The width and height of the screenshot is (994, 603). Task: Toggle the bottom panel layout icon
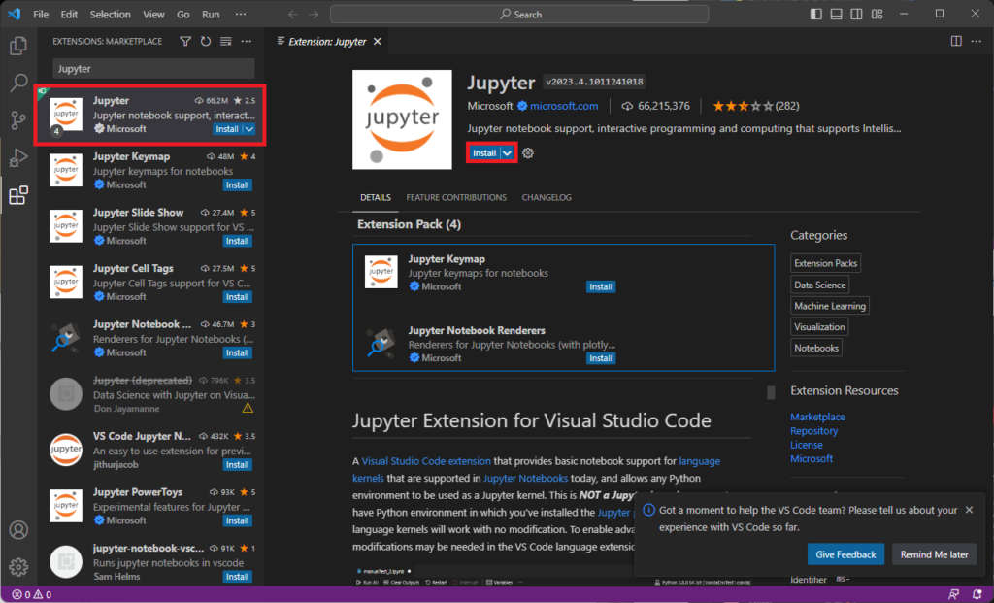click(x=836, y=14)
